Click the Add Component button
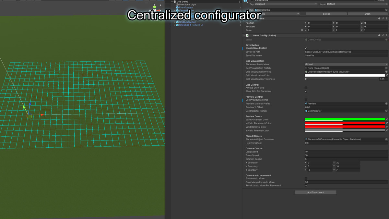This screenshot has width=389, height=219. tap(315, 192)
